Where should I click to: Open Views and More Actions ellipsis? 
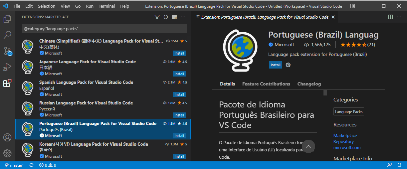click(x=183, y=17)
